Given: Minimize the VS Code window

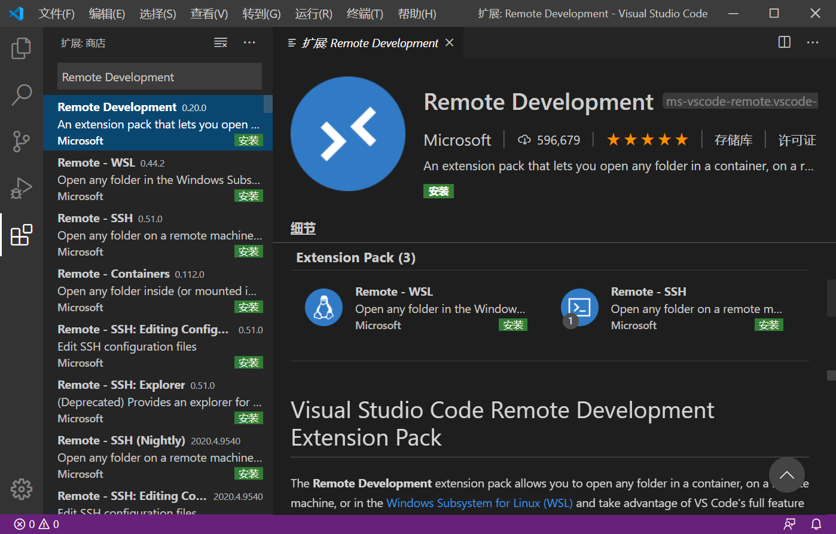Looking at the screenshot, I should pos(733,13).
